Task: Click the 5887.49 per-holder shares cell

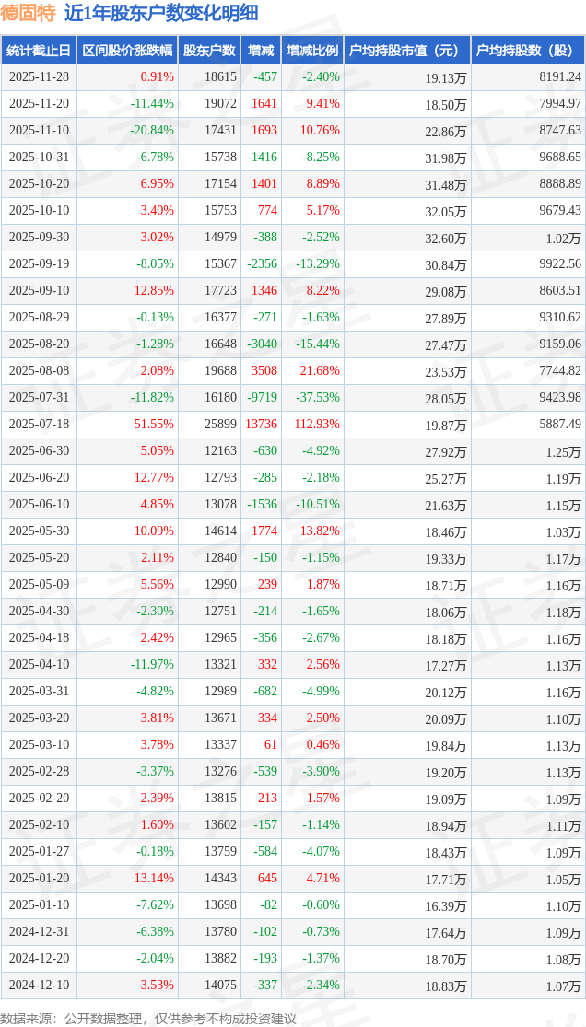Action: click(x=559, y=425)
